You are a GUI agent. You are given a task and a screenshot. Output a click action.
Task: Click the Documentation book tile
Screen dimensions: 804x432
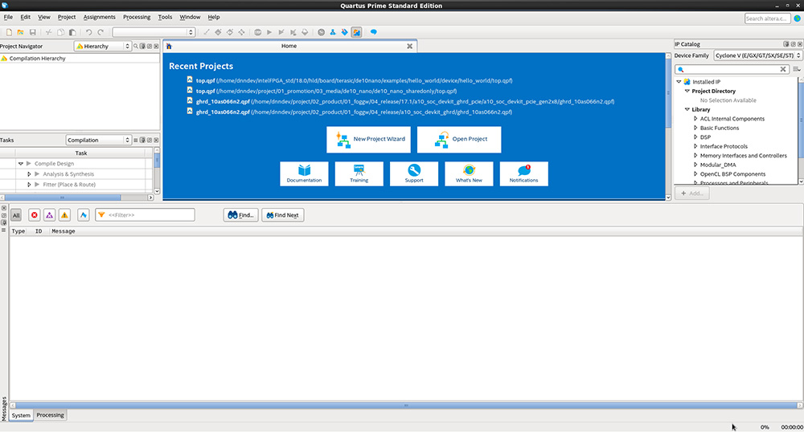(x=304, y=174)
